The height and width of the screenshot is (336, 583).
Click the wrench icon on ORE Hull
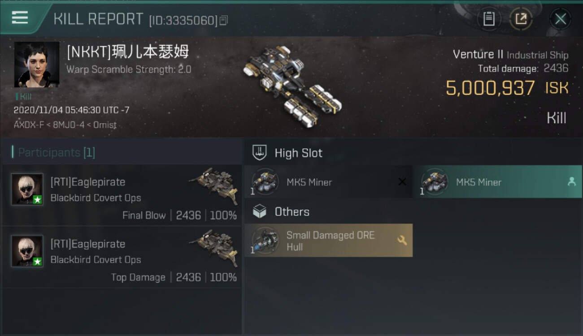[402, 241]
